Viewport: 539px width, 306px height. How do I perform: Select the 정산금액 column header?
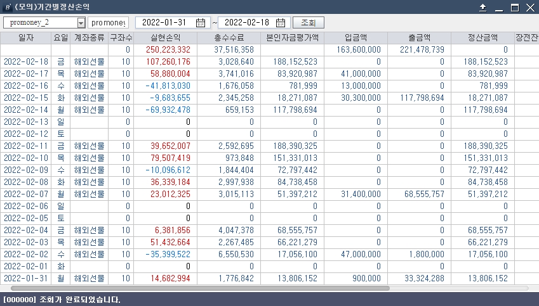pos(482,37)
